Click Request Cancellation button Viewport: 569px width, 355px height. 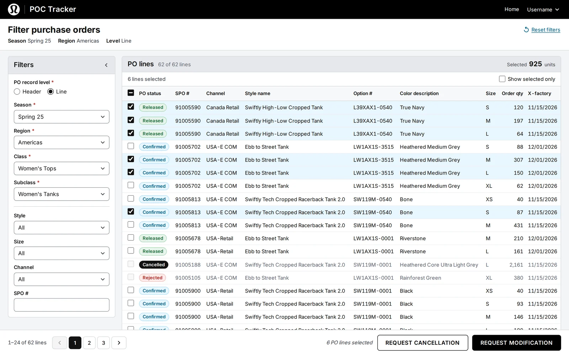pyautogui.click(x=422, y=343)
